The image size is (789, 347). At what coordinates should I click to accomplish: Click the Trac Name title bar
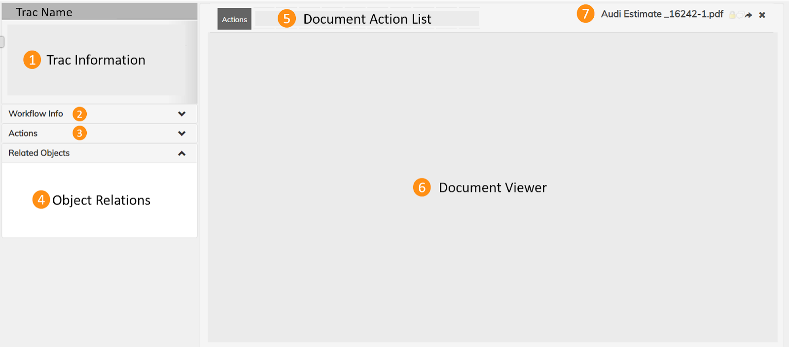tap(99, 12)
